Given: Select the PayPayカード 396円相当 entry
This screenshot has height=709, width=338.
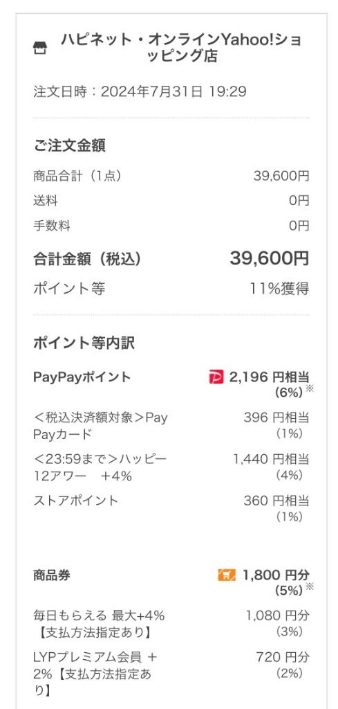Looking at the screenshot, I should point(171,426).
